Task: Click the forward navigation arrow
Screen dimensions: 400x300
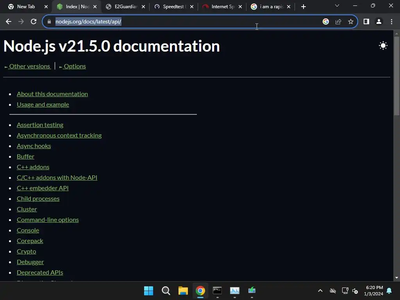Action: coord(21,22)
